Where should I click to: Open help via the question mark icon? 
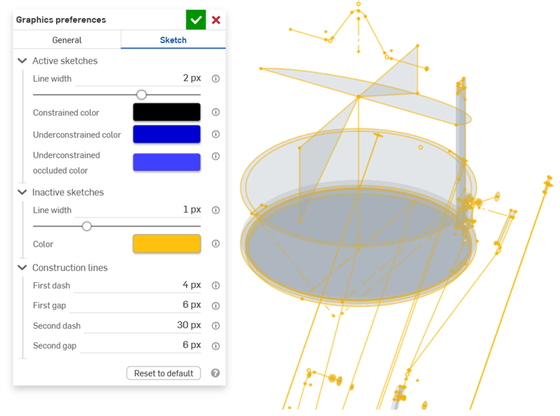pyautogui.click(x=215, y=373)
